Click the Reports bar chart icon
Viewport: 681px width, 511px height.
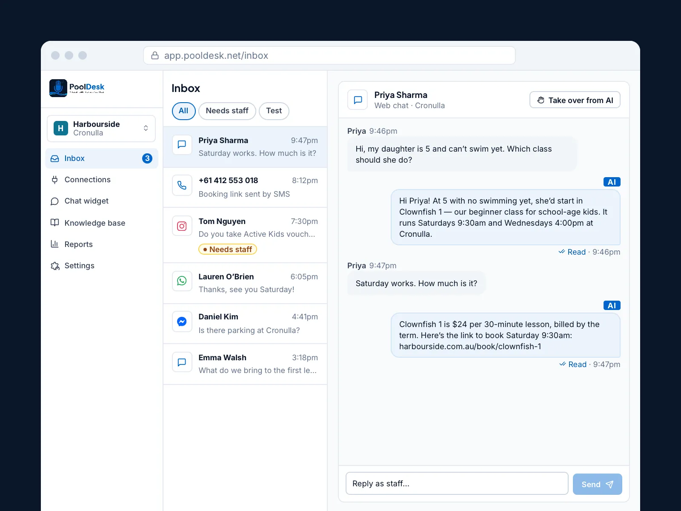pos(55,244)
